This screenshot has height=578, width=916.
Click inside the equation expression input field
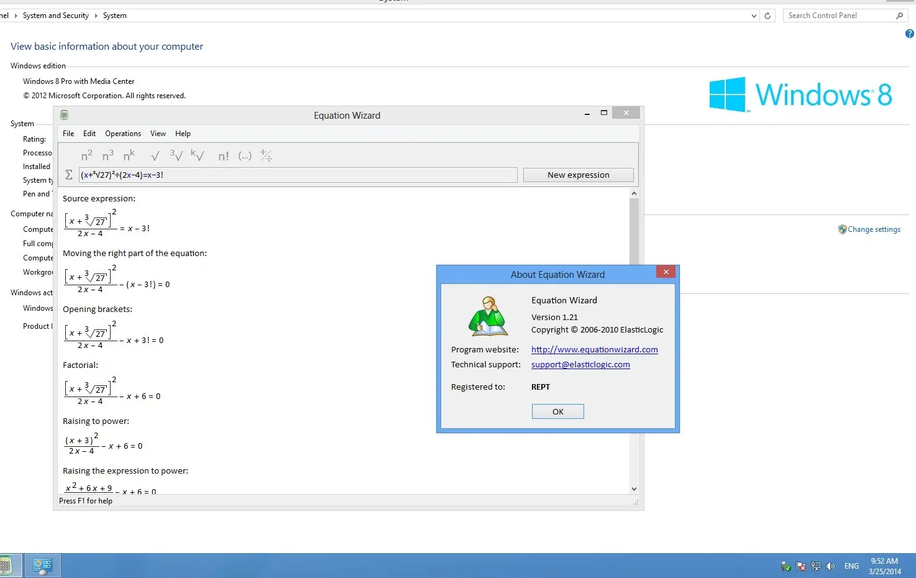(x=298, y=175)
